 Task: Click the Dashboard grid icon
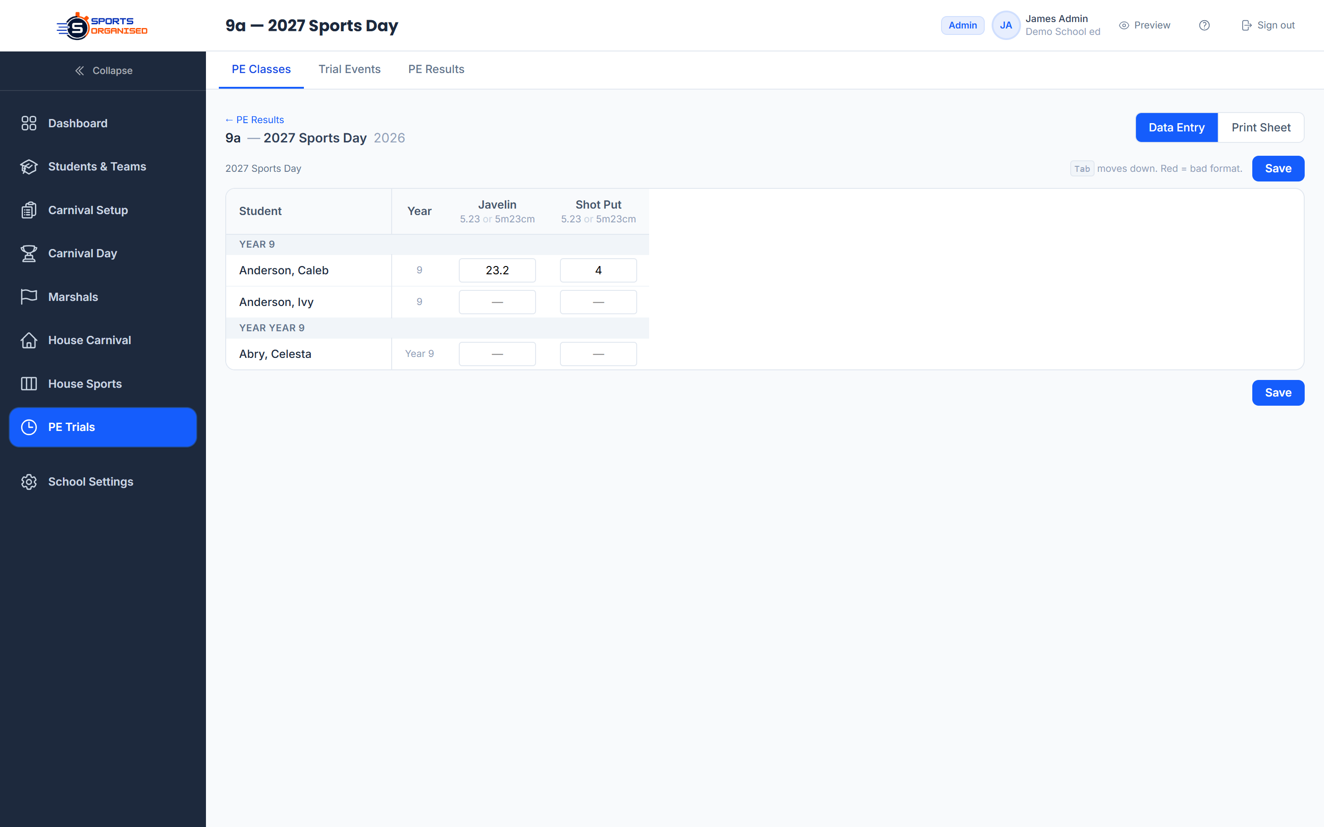29,123
